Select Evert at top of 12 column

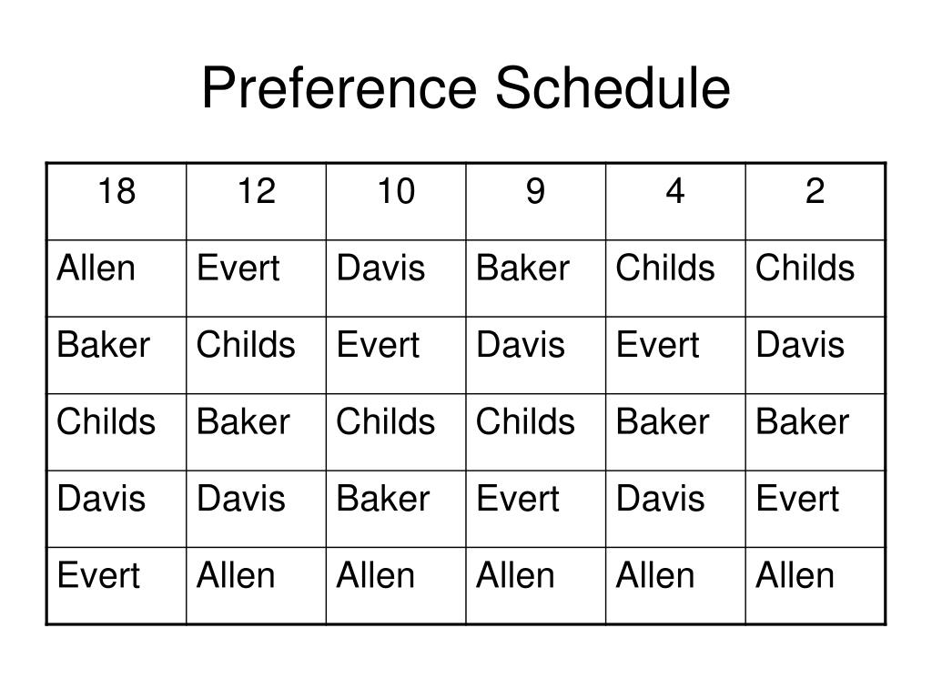pyautogui.click(x=238, y=268)
